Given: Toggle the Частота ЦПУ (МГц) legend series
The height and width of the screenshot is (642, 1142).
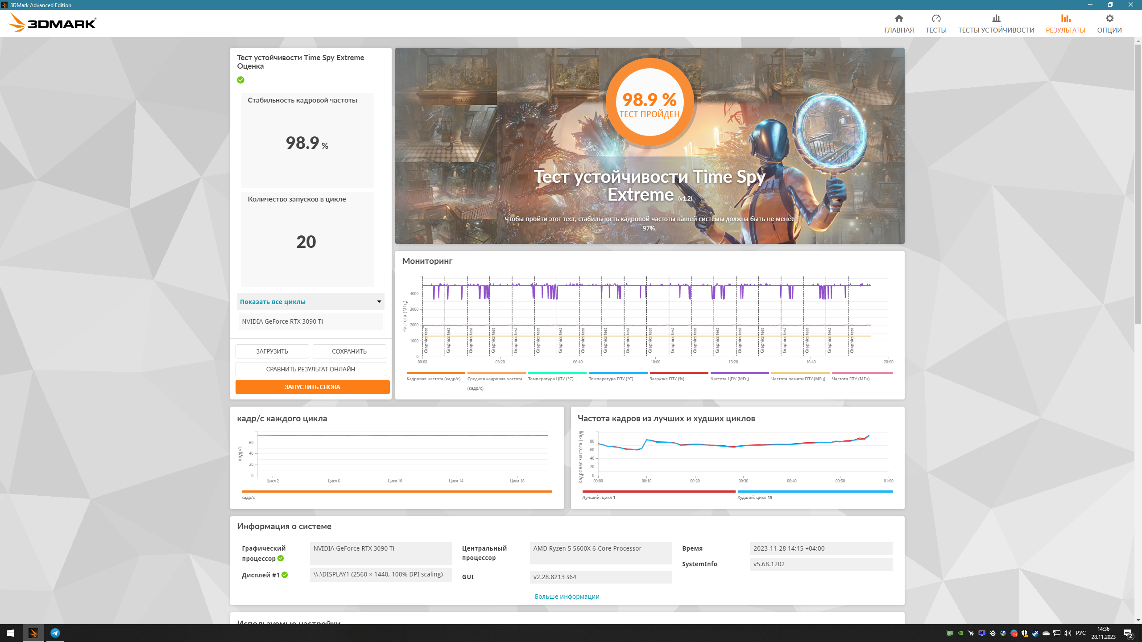Looking at the screenshot, I should [729, 379].
